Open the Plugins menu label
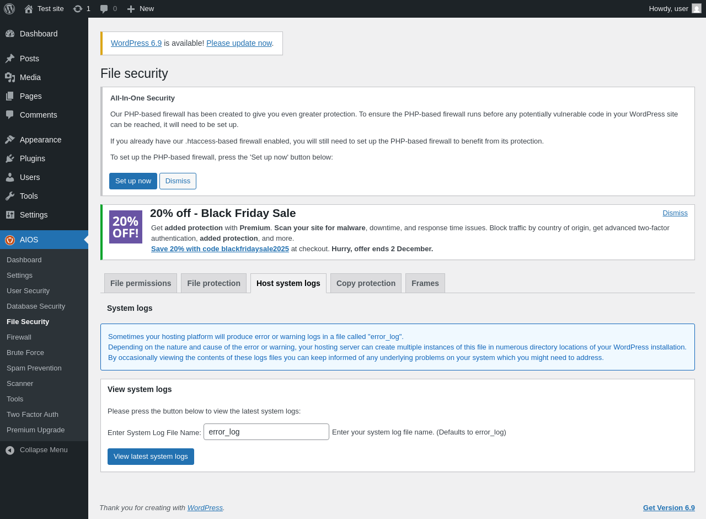 pos(33,158)
